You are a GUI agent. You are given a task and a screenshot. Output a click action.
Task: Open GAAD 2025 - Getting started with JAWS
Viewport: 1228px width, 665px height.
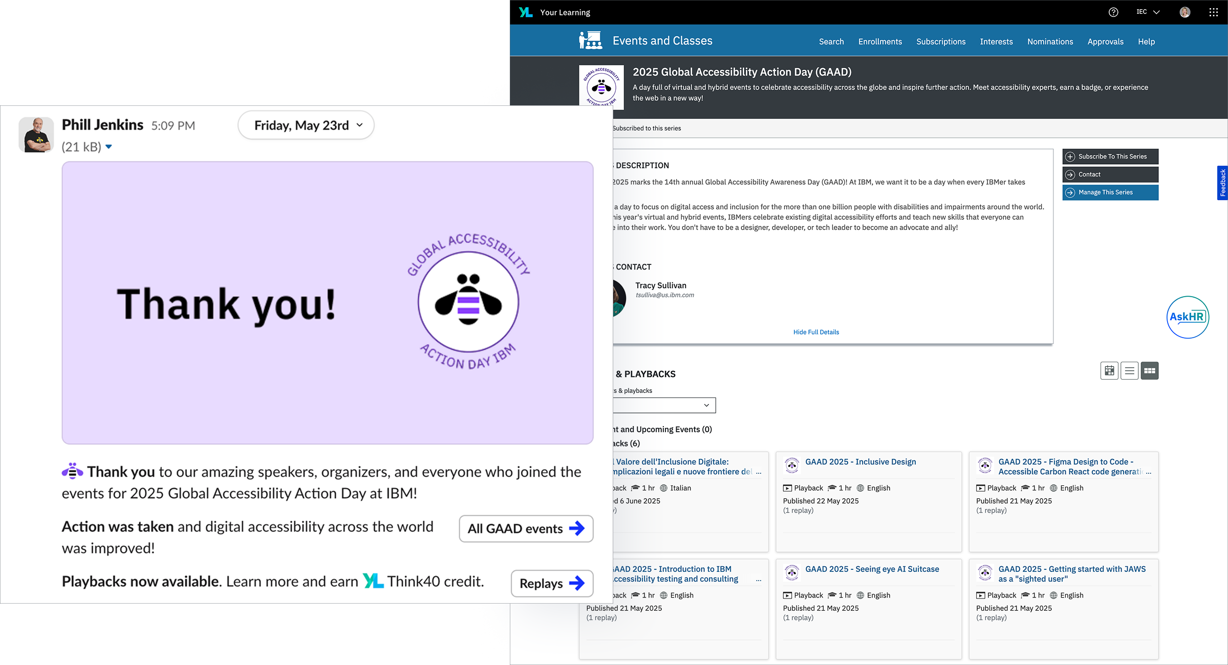[x=1072, y=574]
